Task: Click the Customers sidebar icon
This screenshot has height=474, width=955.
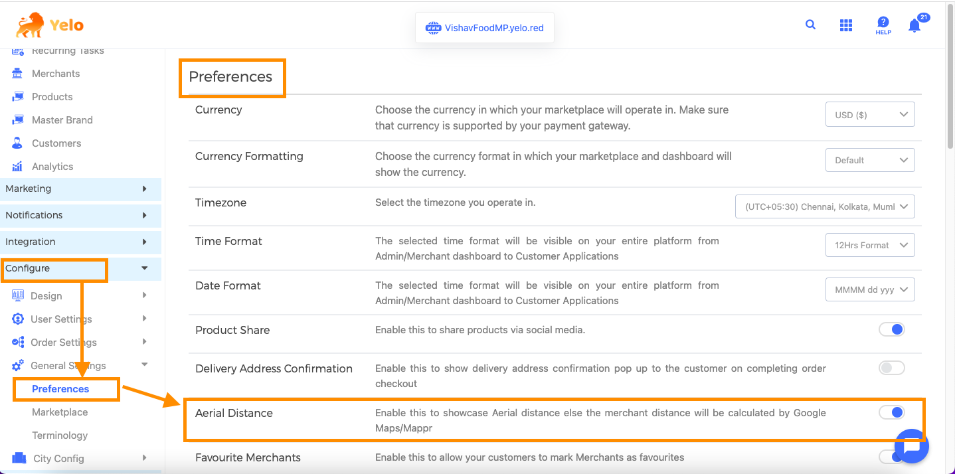Action: [18, 143]
